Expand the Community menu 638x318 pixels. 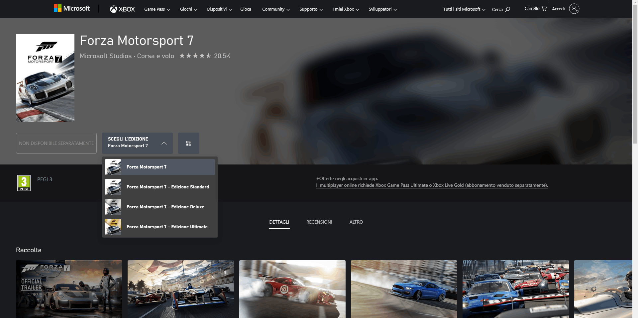click(276, 9)
